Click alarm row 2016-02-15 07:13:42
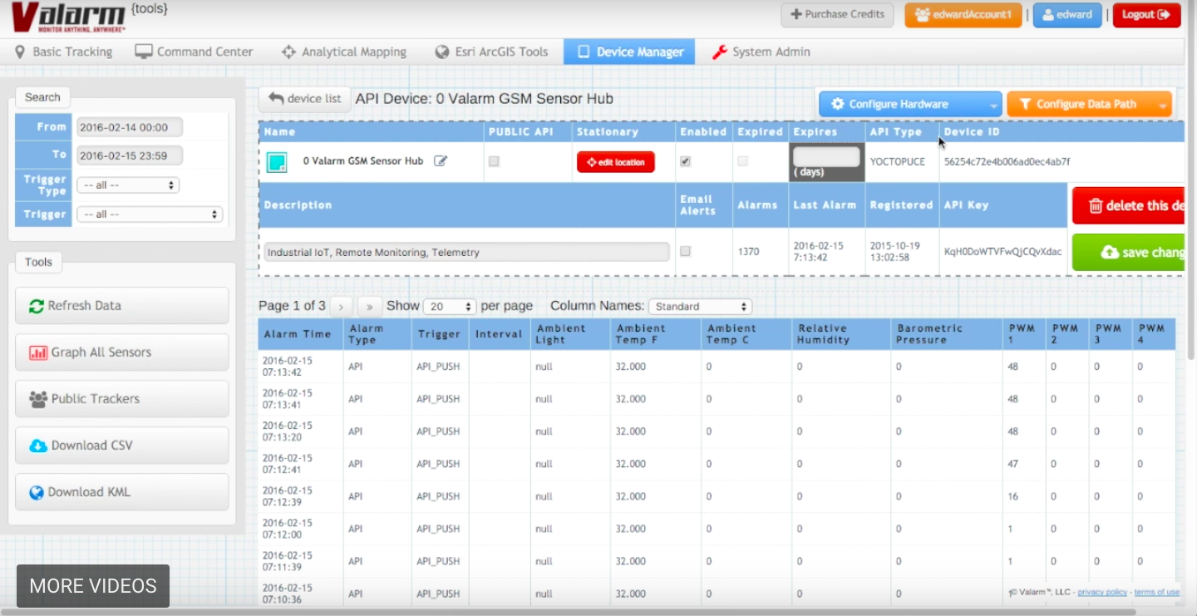Viewport: 1197px width, 616px height. [717, 367]
